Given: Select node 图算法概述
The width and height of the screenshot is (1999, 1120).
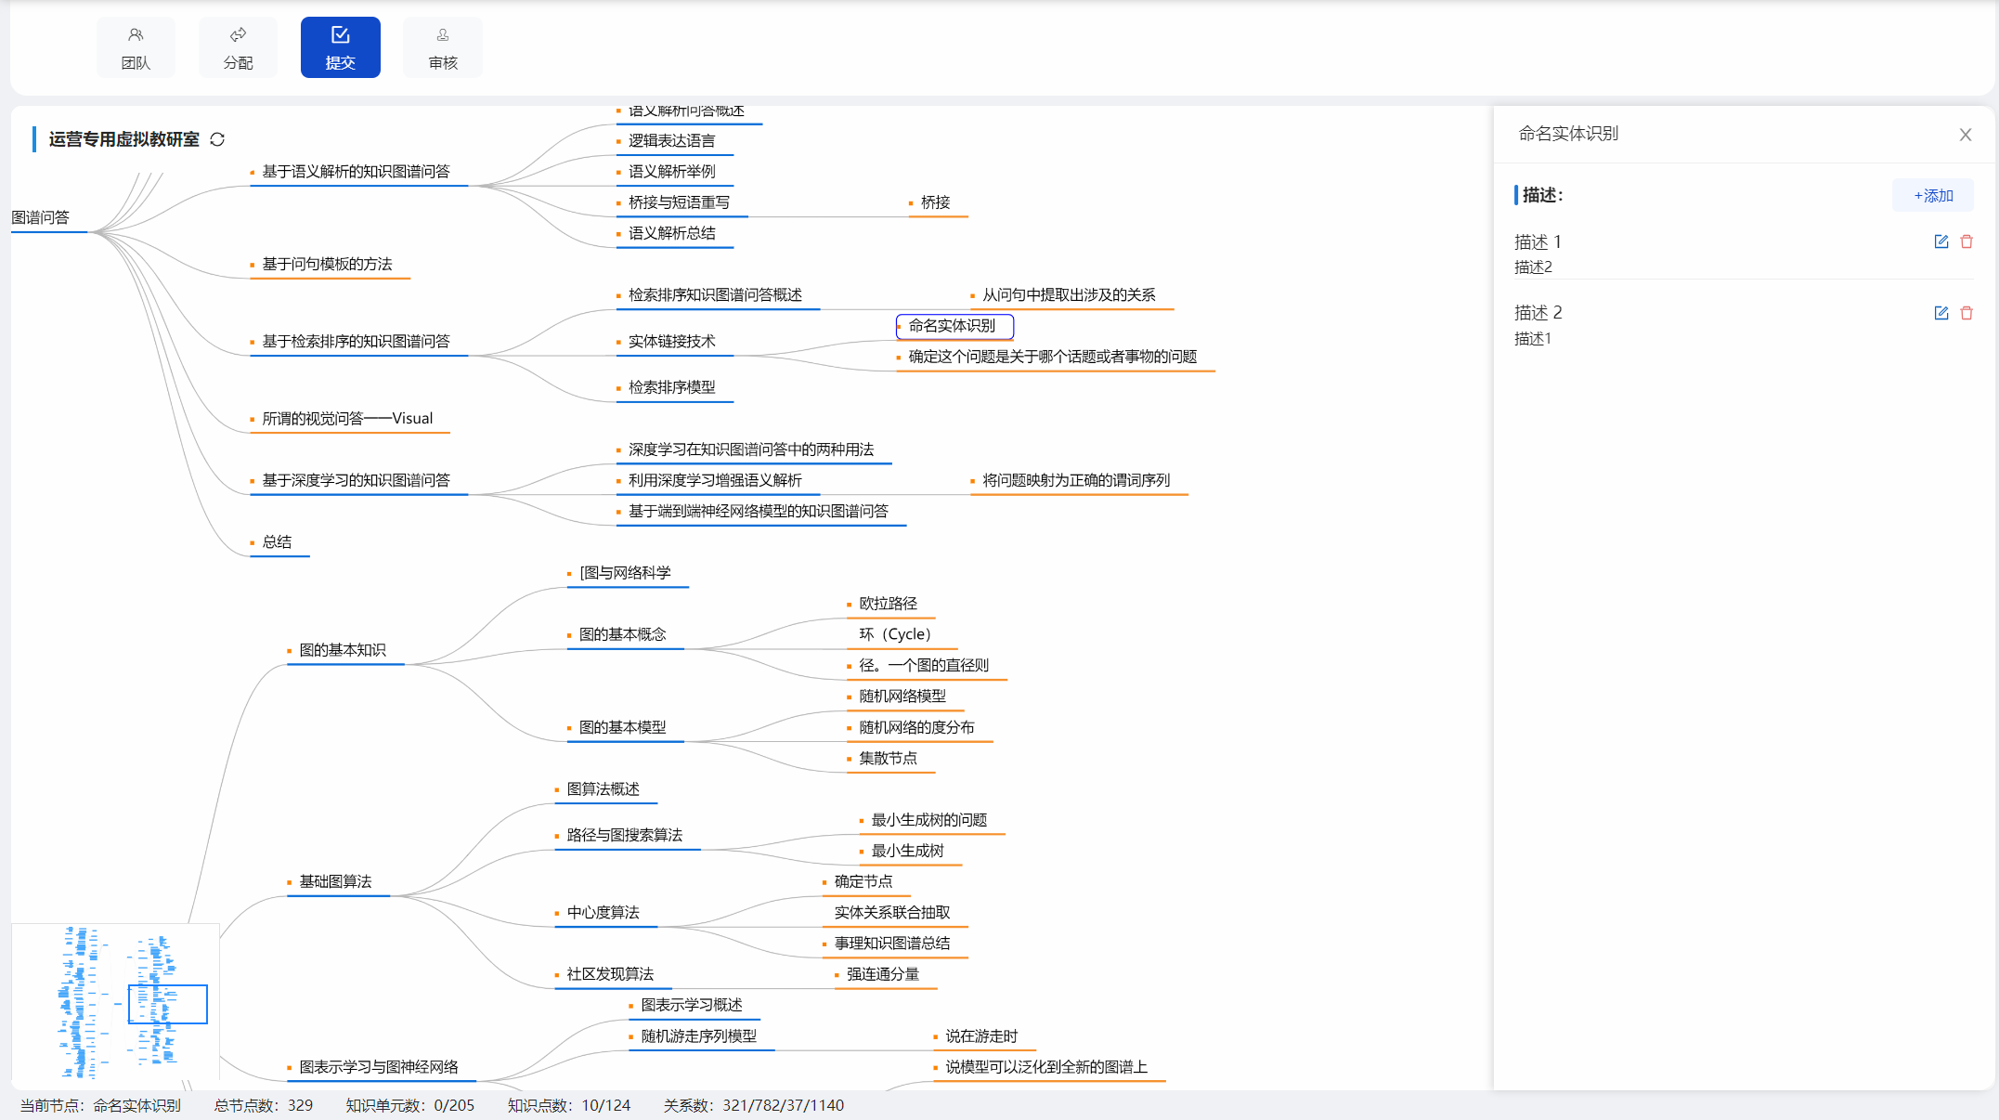Looking at the screenshot, I should (x=603, y=789).
